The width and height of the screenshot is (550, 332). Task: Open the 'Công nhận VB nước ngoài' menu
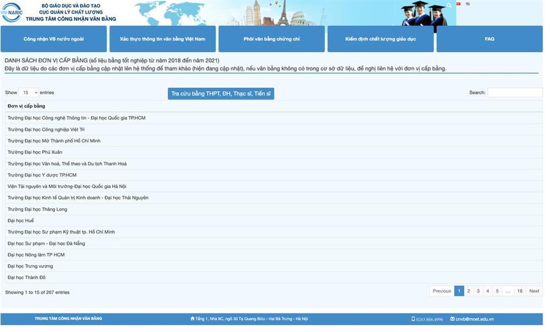(53, 39)
